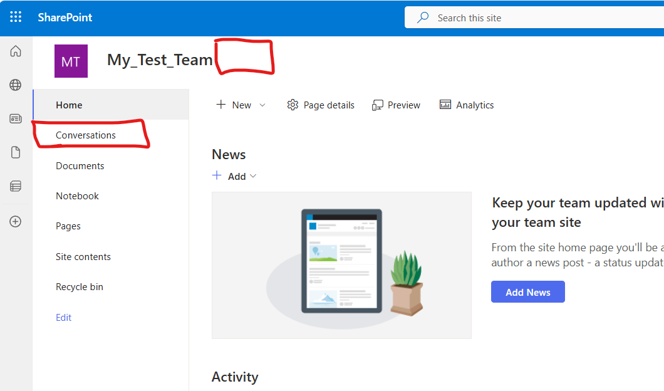
Task: Click the Analytics command label
Action: (475, 105)
